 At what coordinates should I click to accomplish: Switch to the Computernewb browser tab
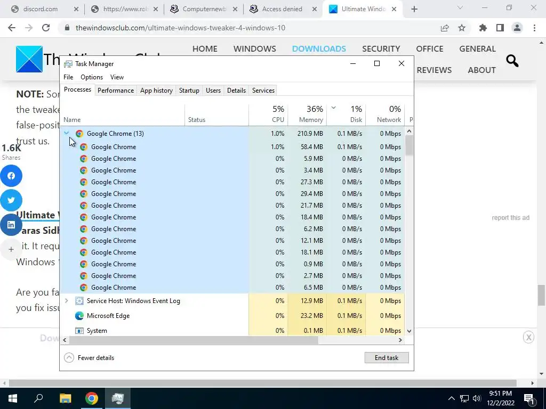pos(204,10)
